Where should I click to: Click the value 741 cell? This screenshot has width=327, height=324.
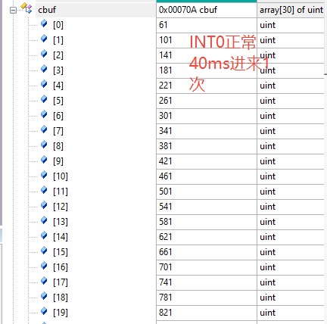point(207,282)
